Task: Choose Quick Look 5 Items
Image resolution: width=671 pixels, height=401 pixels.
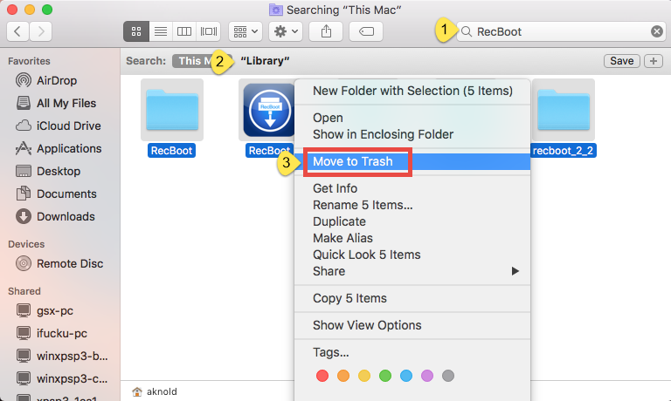Action: coord(412,255)
